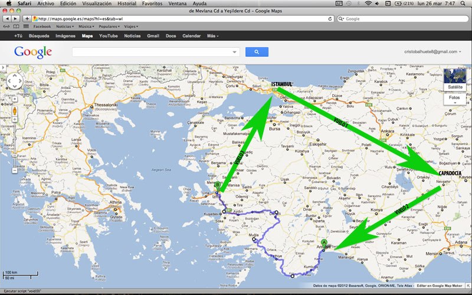Pick up the orange Street View pegman
Viewport: 472px width, 295px height.
tap(14, 111)
